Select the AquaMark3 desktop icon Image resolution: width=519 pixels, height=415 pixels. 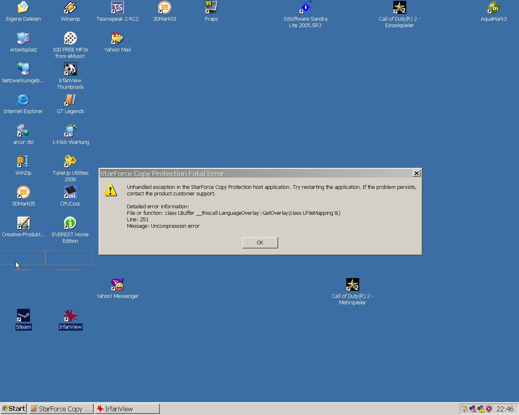493,11
